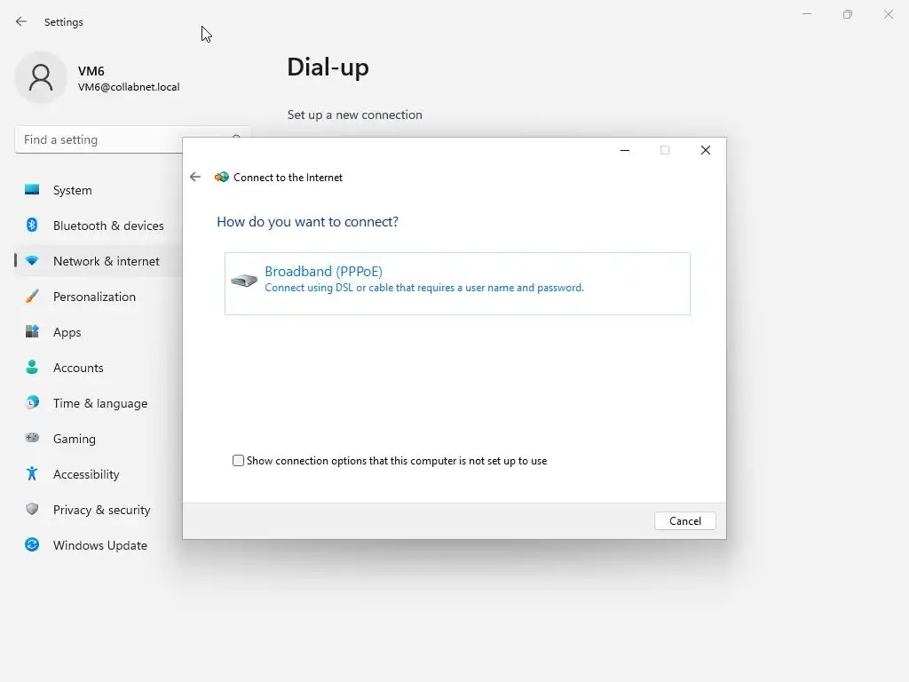Open Accounts settings page
This screenshot has width=909, height=682.
(x=99, y=368)
